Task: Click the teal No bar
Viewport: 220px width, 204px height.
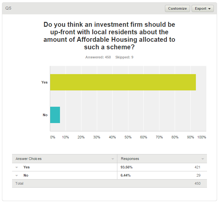Action: tap(55, 115)
